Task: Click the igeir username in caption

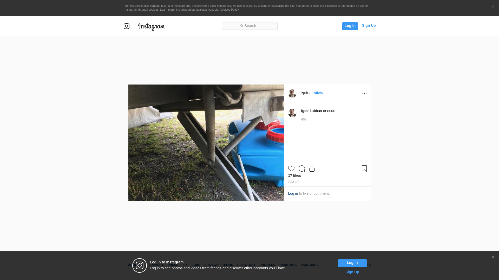Action: click(305, 111)
